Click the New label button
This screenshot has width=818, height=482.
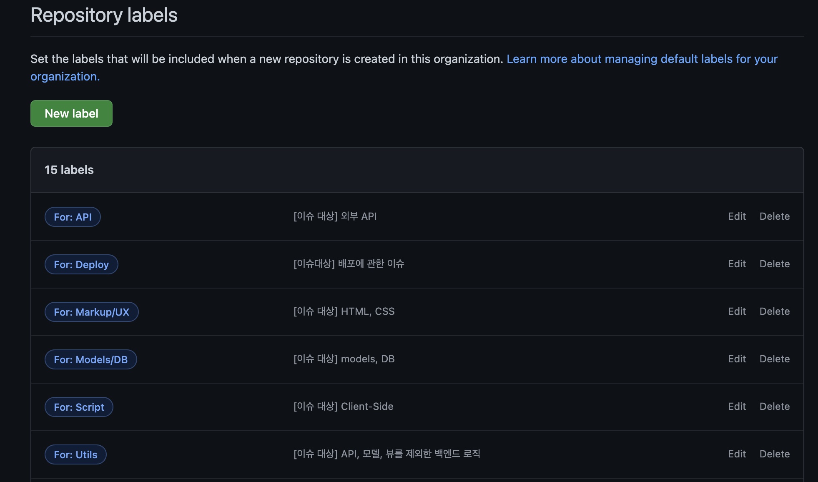pyautogui.click(x=71, y=113)
